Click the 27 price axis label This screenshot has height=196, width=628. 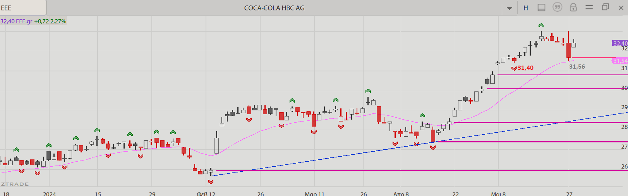click(624, 147)
